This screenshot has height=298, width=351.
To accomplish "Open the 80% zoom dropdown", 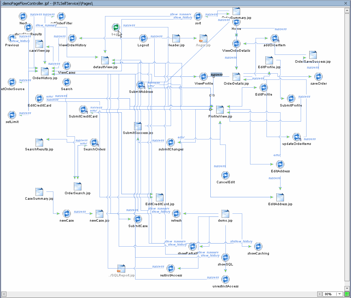I will point(340,294).
